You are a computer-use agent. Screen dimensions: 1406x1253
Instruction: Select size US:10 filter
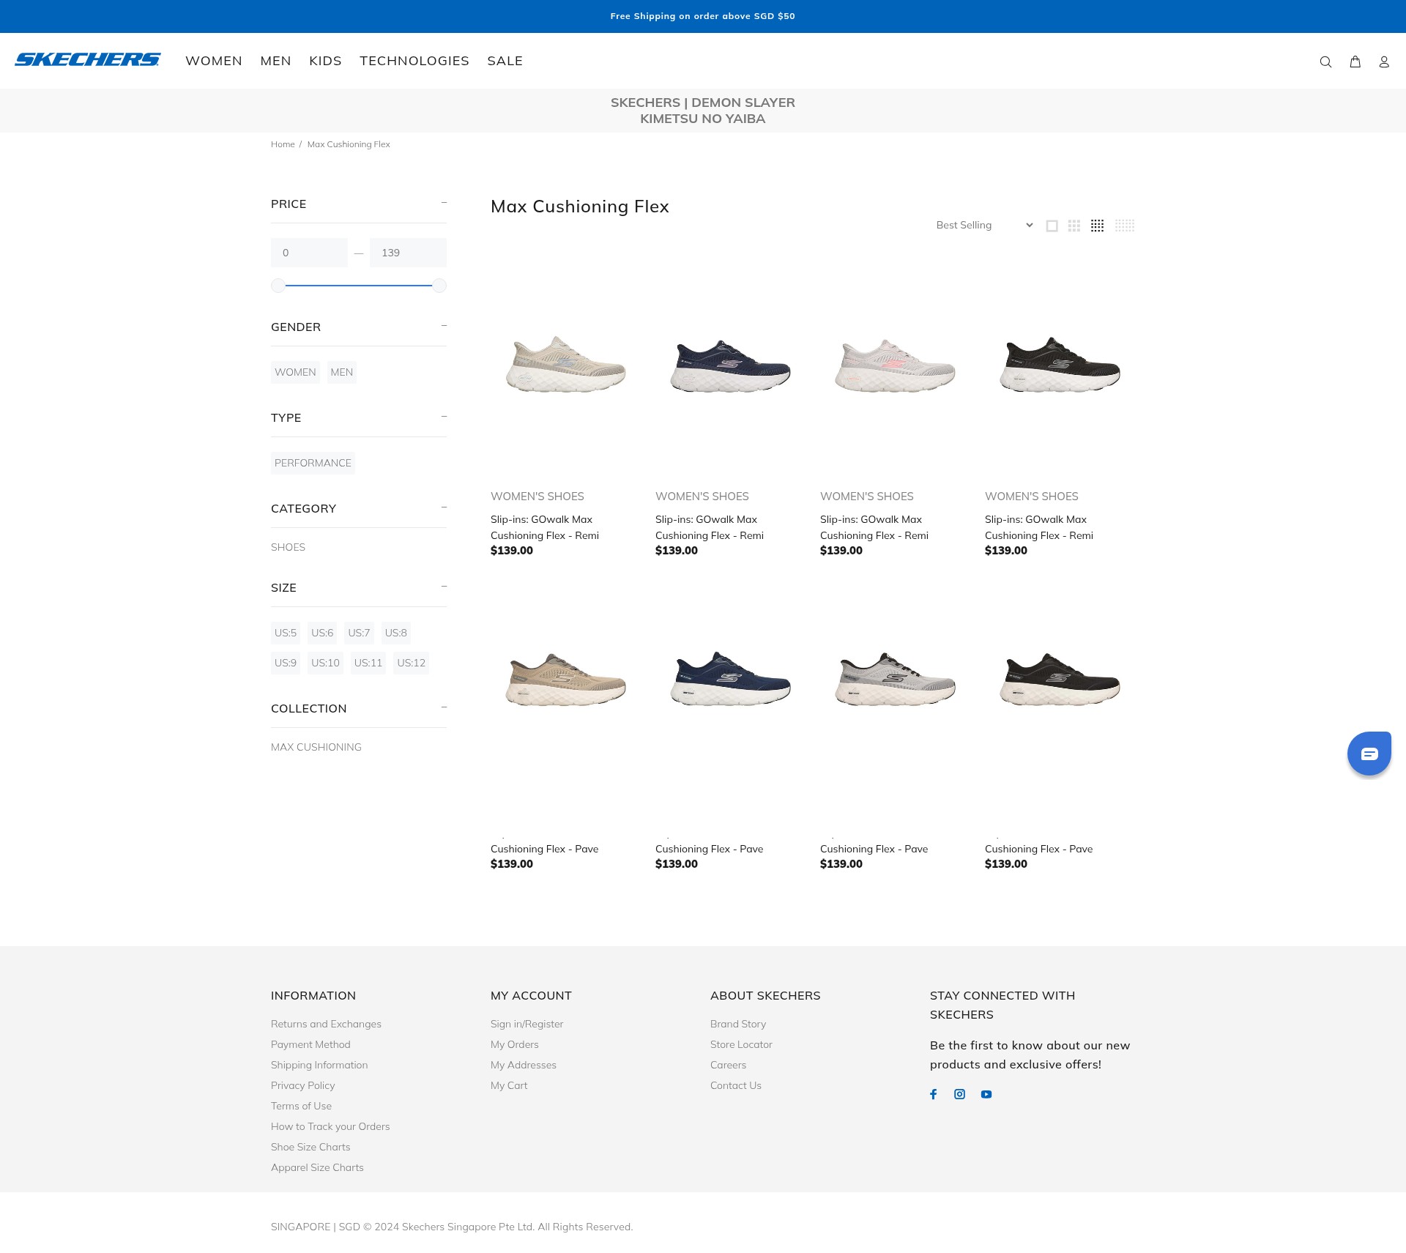pos(325,663)
